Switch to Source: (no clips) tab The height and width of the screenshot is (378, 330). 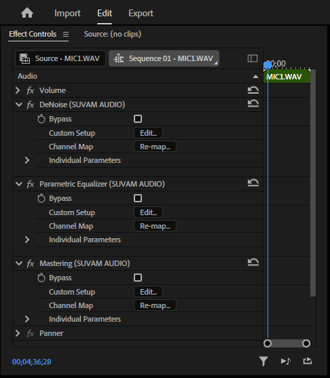click(x=113, y=34)
